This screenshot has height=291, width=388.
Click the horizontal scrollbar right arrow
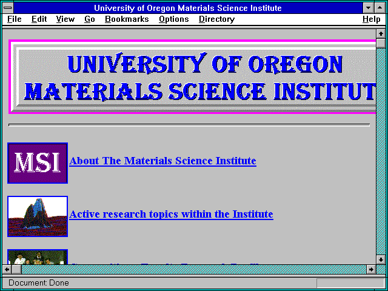click(371, 269)
